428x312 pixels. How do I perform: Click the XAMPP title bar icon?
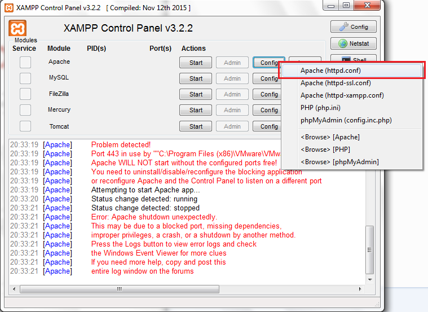tap(9, 8)
